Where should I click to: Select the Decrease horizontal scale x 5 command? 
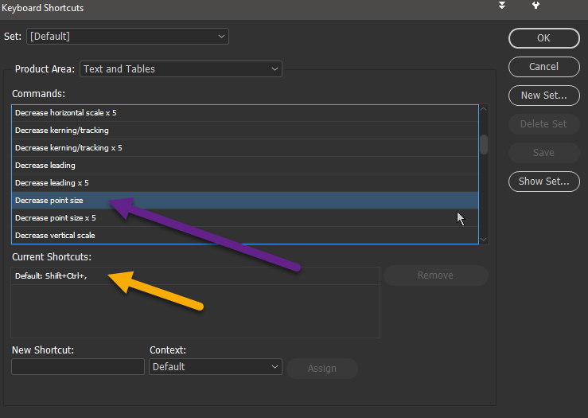(245, 113)
